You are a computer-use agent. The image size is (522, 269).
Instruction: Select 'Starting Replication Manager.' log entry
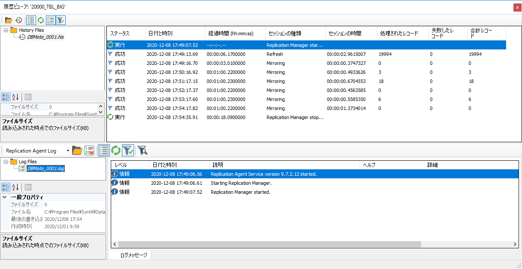tap(314, 183)
